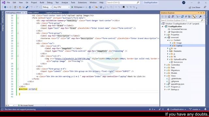This screenshot has width=209, height=117.
Task: Click the No issues found status indicator
Action: tap(25, 105)
